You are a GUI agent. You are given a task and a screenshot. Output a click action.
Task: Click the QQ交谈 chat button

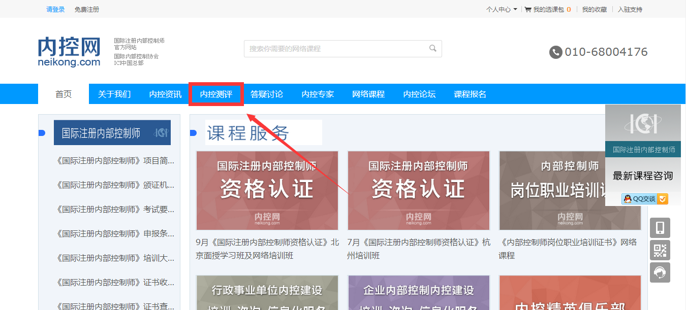644,199
